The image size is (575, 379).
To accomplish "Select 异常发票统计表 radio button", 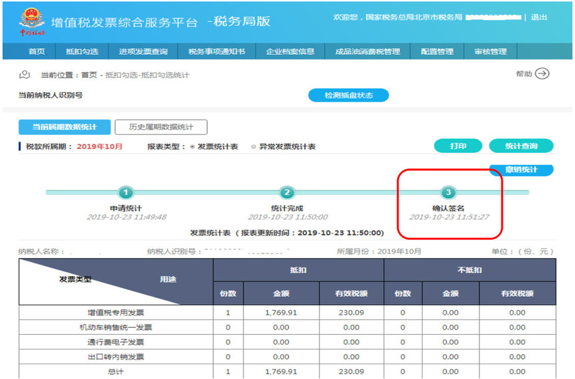I will click(253, 146).
